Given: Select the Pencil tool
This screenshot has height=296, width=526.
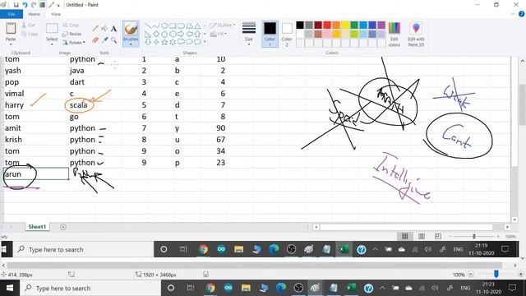Looking at the screenshot, I should pos(95,29).
